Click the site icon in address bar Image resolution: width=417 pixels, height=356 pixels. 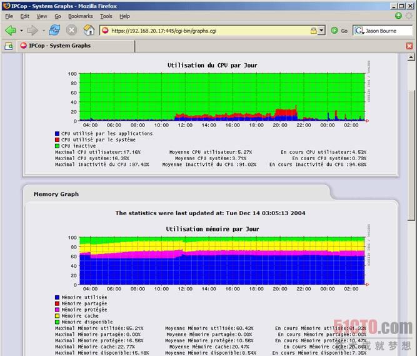pos(105,31)
